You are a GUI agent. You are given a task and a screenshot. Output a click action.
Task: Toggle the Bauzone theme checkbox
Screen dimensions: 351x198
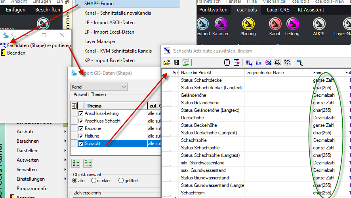(81, 128)
